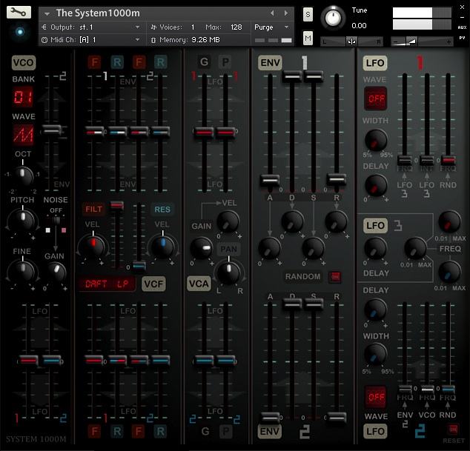Click the LFO 3 DELAY knob
The height and width of the screenshot is (451, 470).
click(x=375, y=248)
